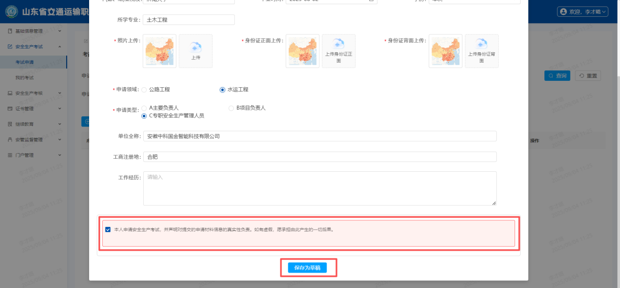Click the 安管监督管理 sidebar icon
The image size is (620, 288).
pyautogui.click(x=10, y=140)
